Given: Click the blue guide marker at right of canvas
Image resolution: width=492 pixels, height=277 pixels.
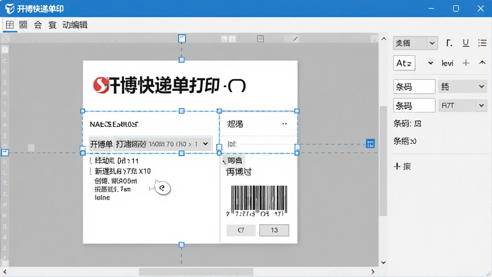Looking at the screenshot, I should (370, 144).
